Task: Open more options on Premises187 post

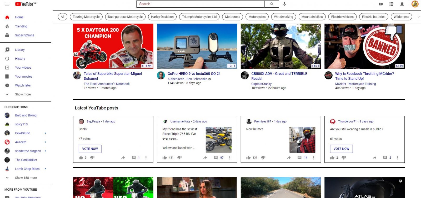Action: tap(313, 158)
